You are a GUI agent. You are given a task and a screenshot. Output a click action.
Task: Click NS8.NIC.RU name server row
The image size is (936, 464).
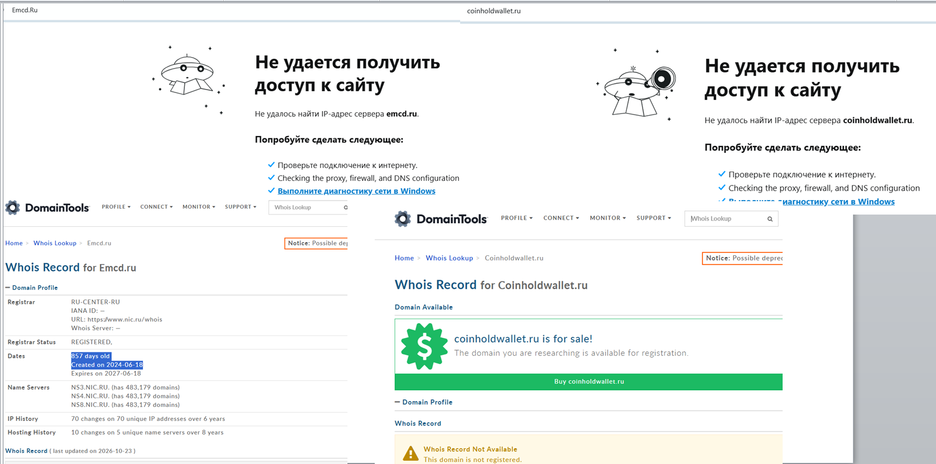coord(125,405)
